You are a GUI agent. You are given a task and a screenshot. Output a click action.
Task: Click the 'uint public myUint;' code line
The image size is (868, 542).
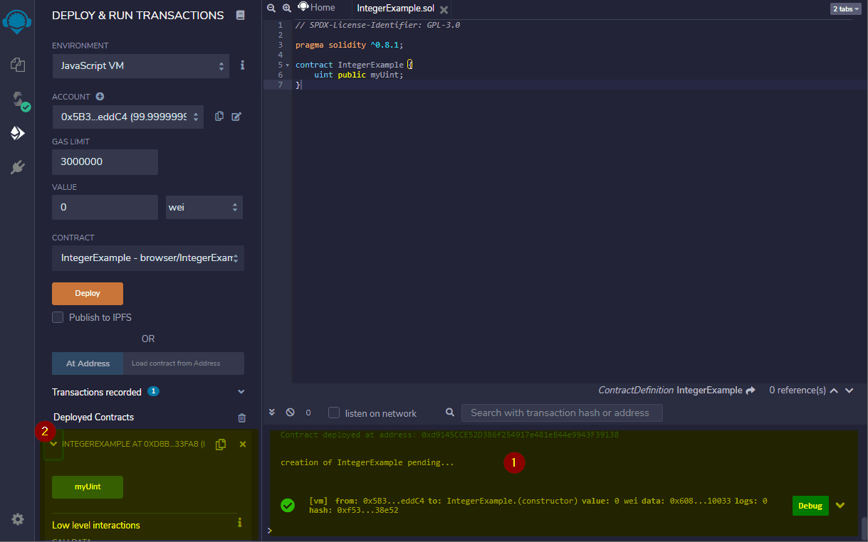pyautogui.click(x=358, y=75)
